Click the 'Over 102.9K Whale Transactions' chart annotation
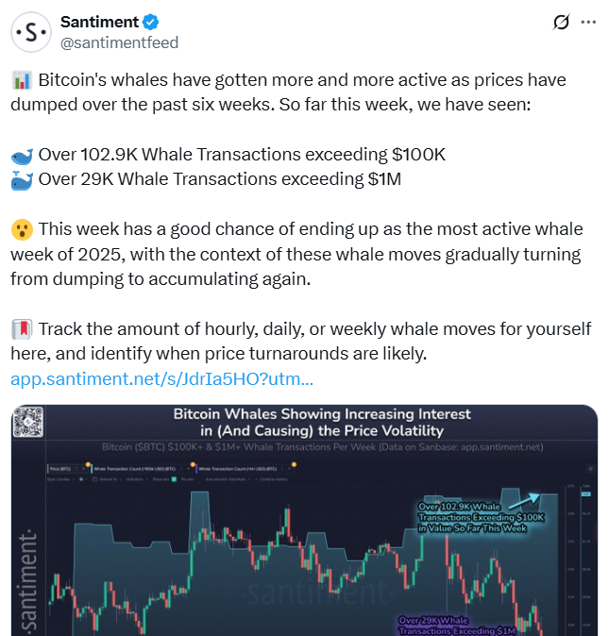 (471, 518)
